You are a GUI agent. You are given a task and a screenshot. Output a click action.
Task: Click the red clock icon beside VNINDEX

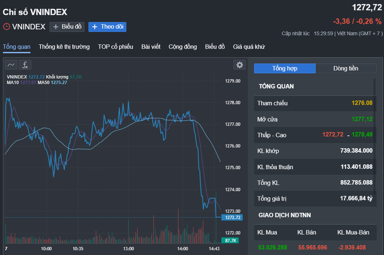tap(7, 26)
